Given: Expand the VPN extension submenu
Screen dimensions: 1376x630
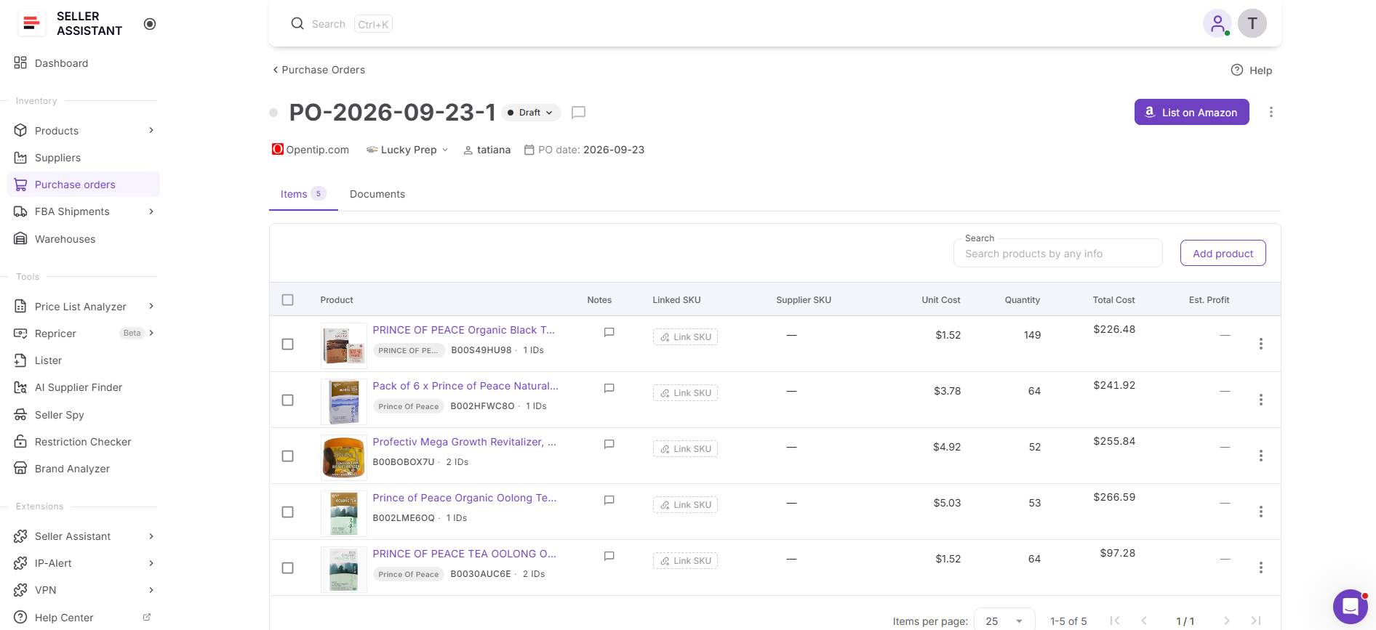Looking at the screenshot, I should 151,590.
